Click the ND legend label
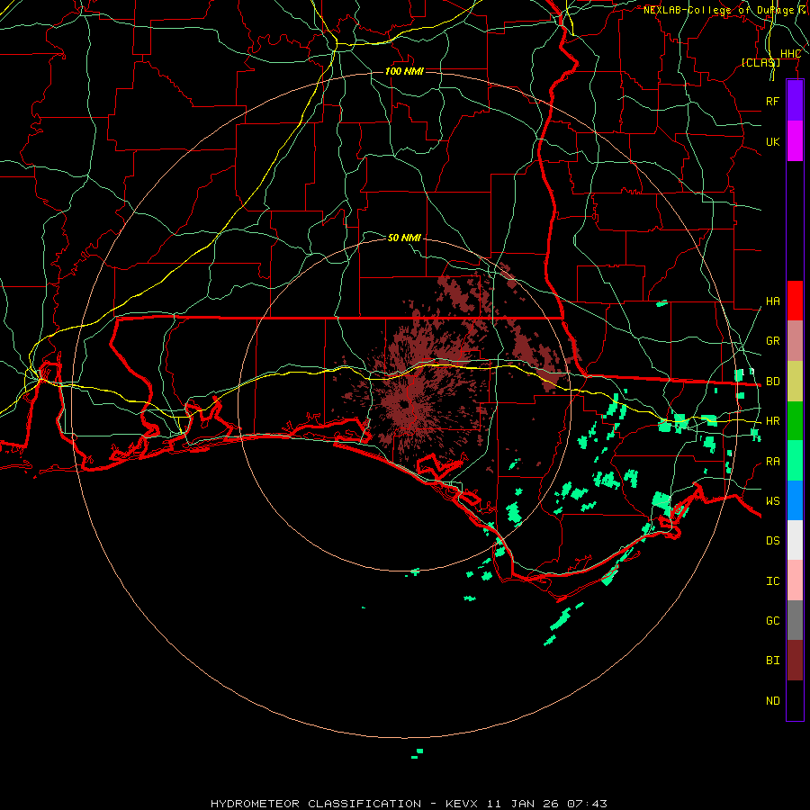 pyautogui.click(x=772, y=701)
